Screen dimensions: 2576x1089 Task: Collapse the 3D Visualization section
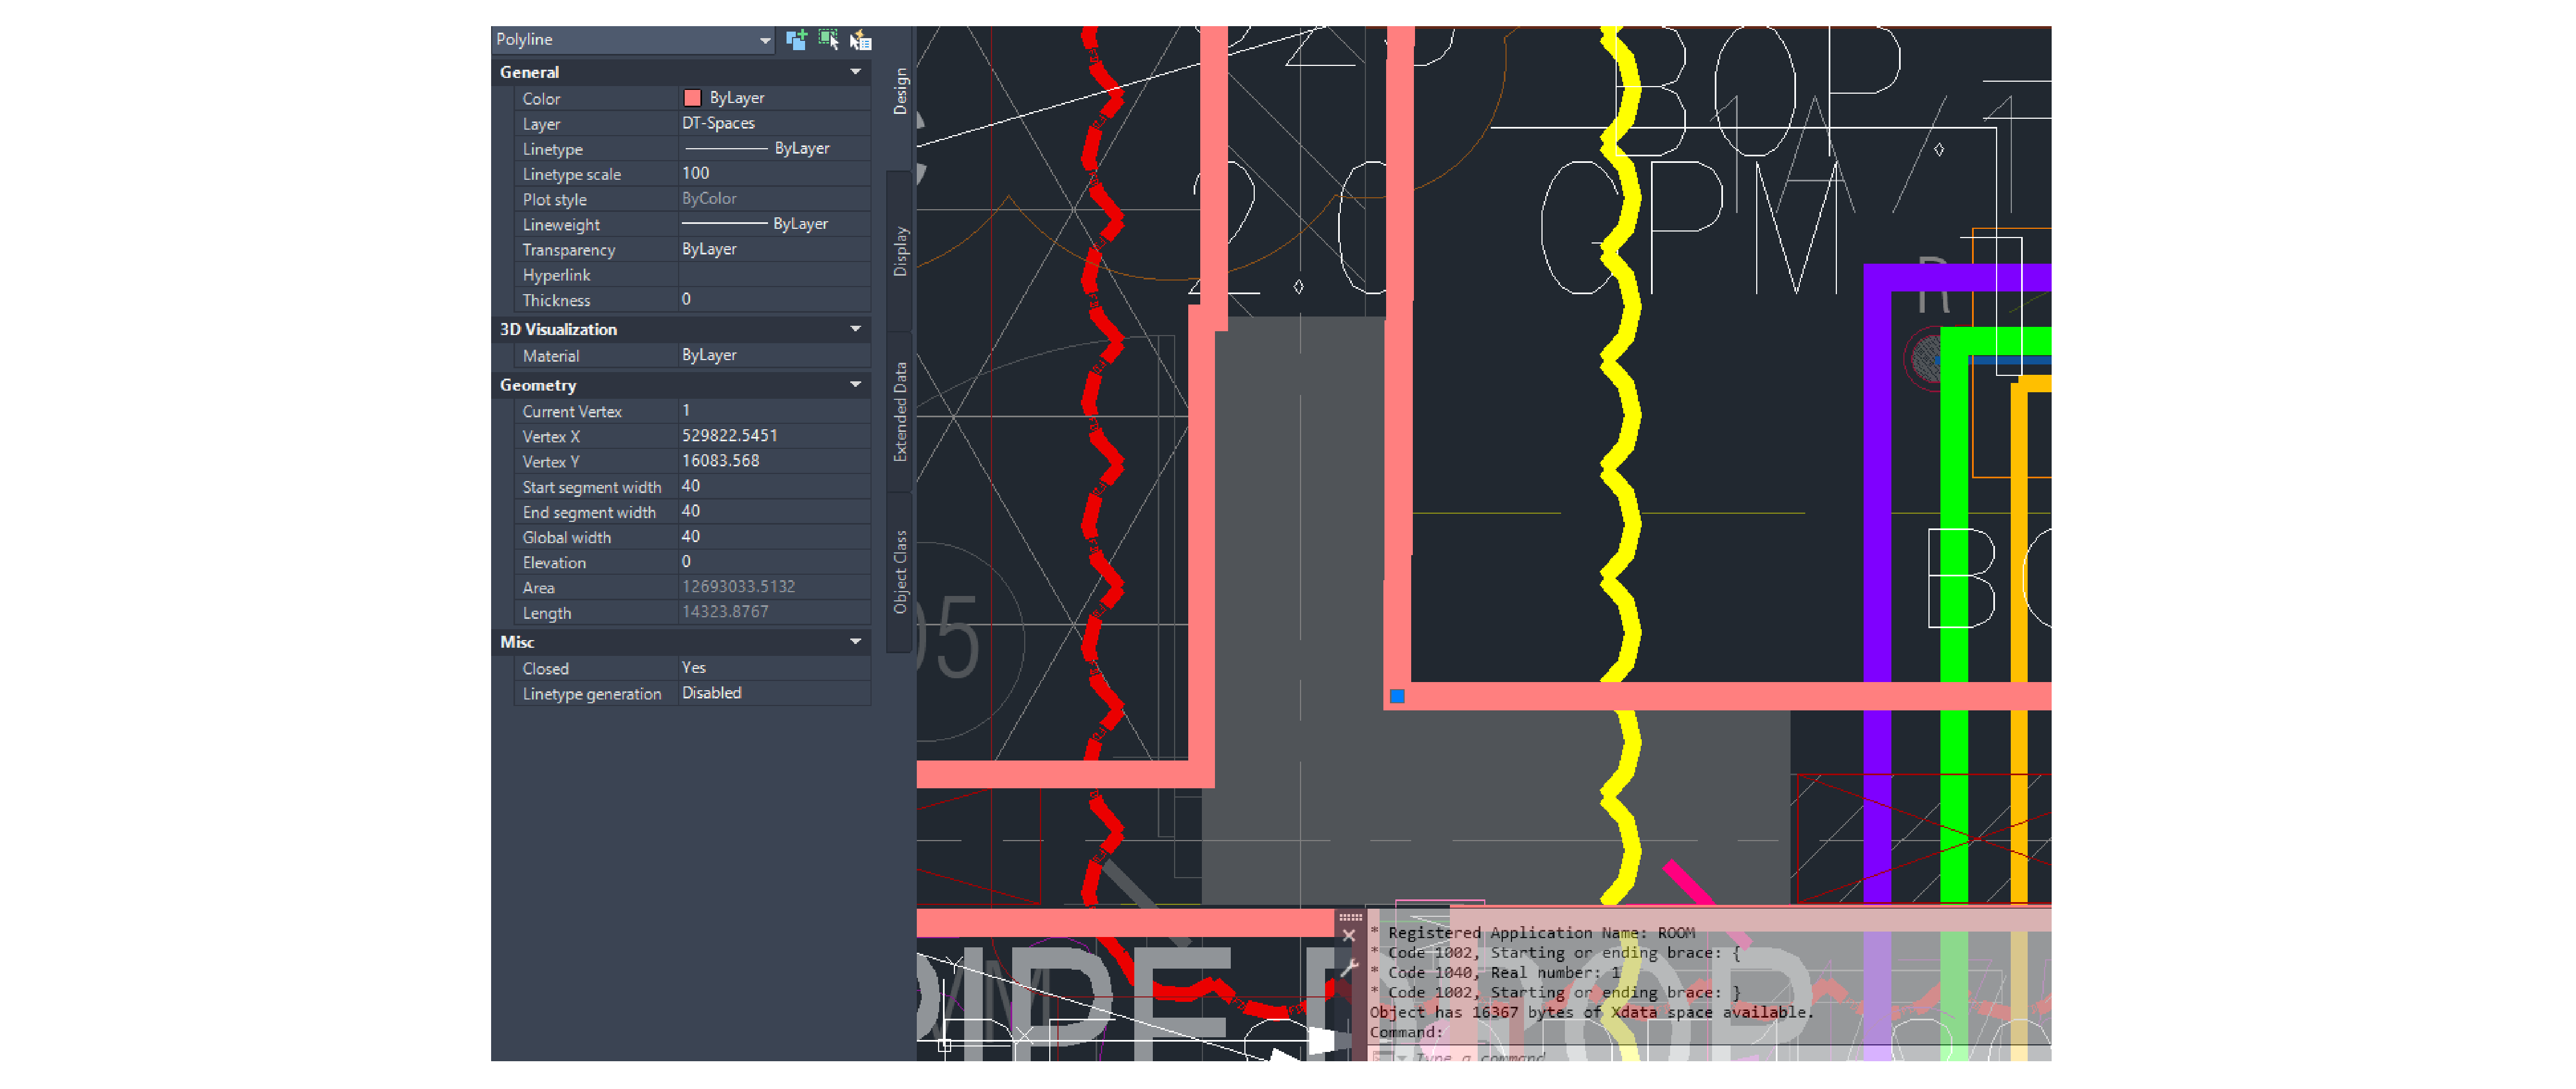click(x=855, y=328)
